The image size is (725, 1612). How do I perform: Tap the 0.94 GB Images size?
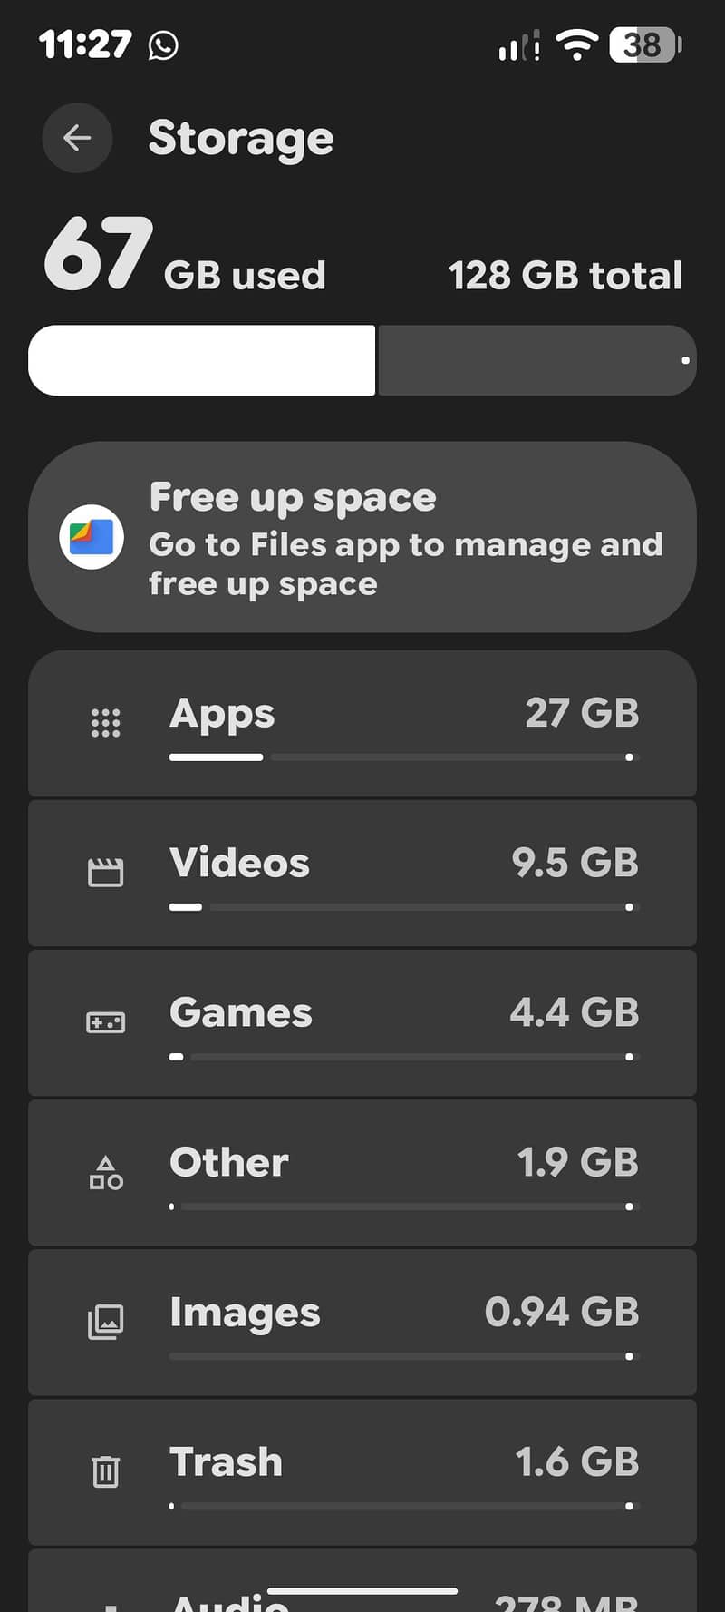pyautogui.click(x=562, y=1312)
